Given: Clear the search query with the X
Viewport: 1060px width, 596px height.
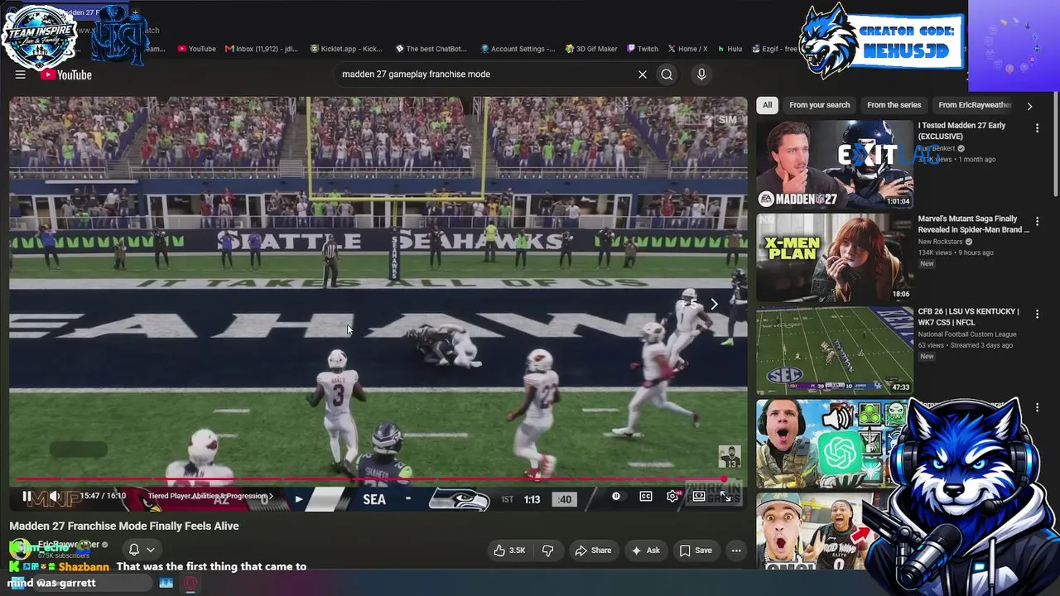Looking at the screenshot, I should [x=642, y=74].
